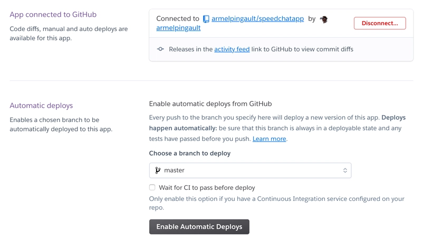
Task: Open the armelpingault/speedchatapp repository link
Action: pyautogui.click(x=257, y=18)
